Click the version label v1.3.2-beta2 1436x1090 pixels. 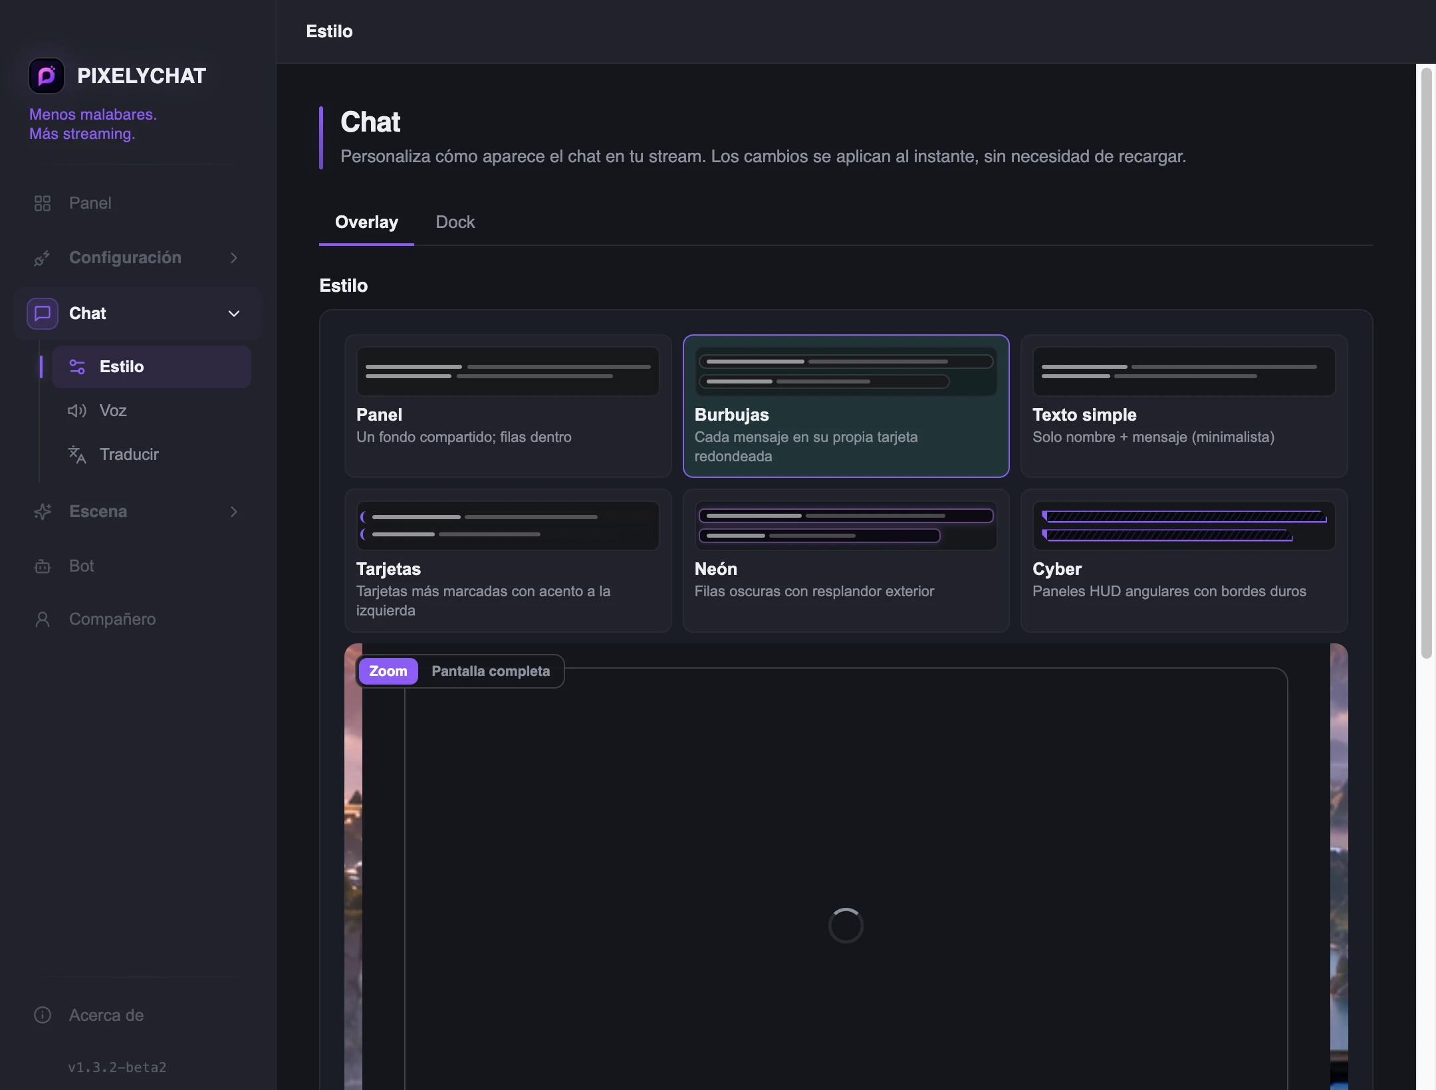tap(117, 1067)
